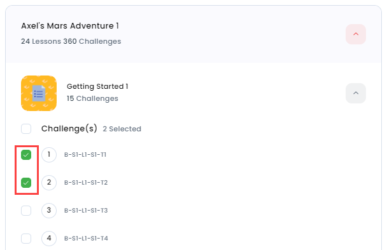Check the select-all Challenge(s) checkbox
The width and height of the screenshot is (387, 250).
click(x=26, y=129)
